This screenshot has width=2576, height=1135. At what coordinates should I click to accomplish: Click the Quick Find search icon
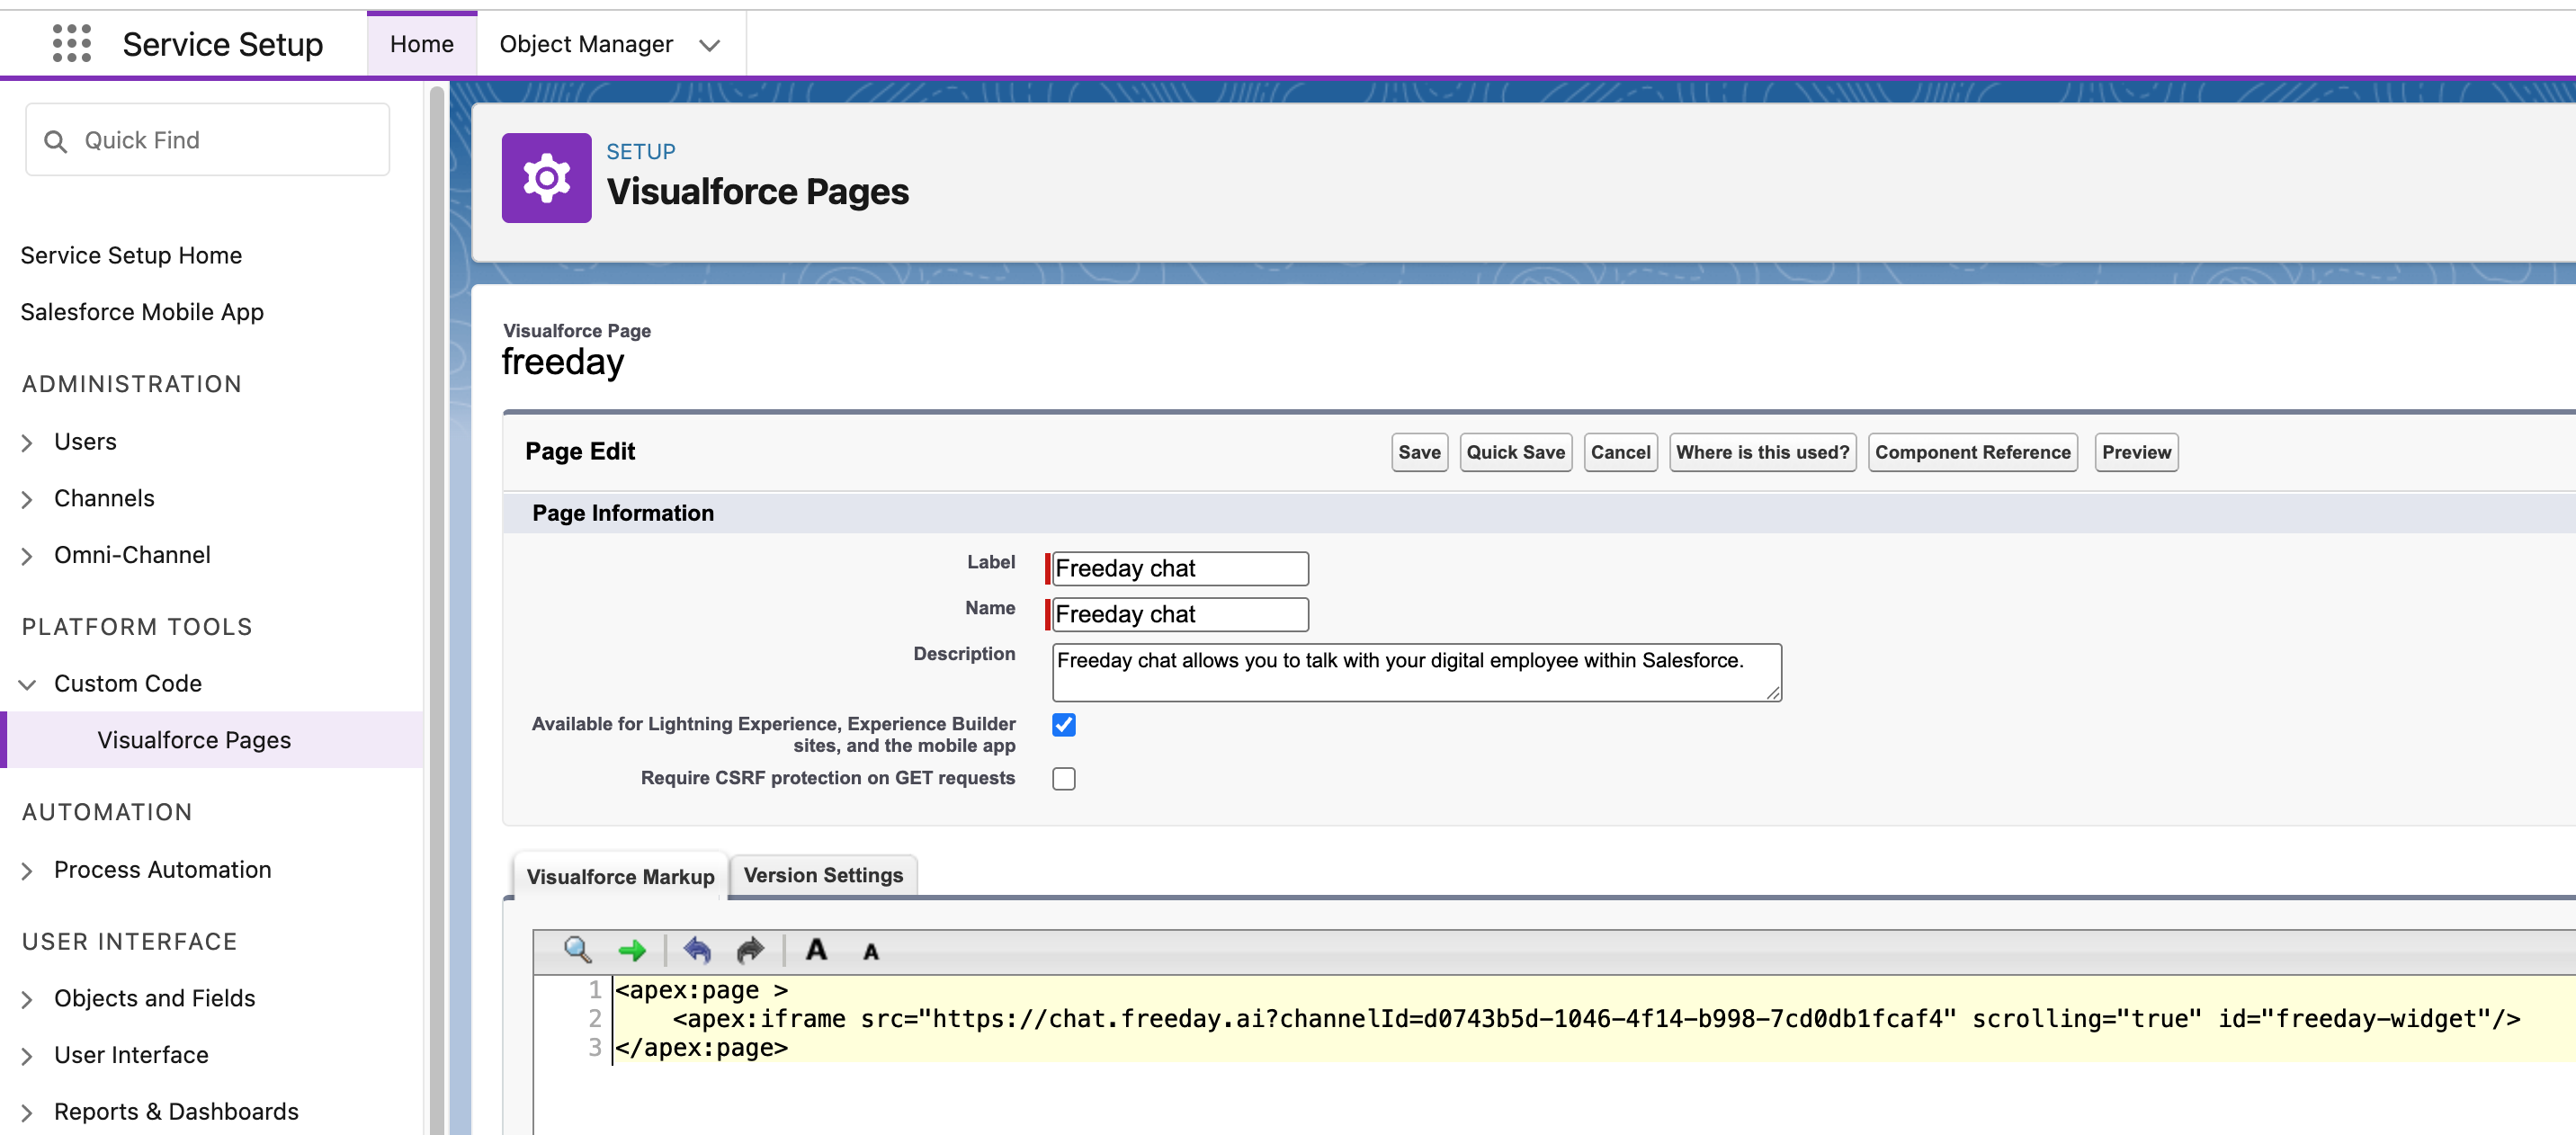tap(55, 141)
